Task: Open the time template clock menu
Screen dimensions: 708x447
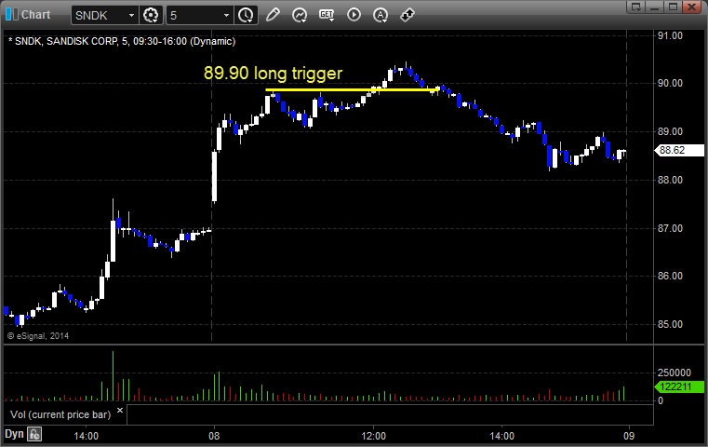Action: [x=247, y=15]
